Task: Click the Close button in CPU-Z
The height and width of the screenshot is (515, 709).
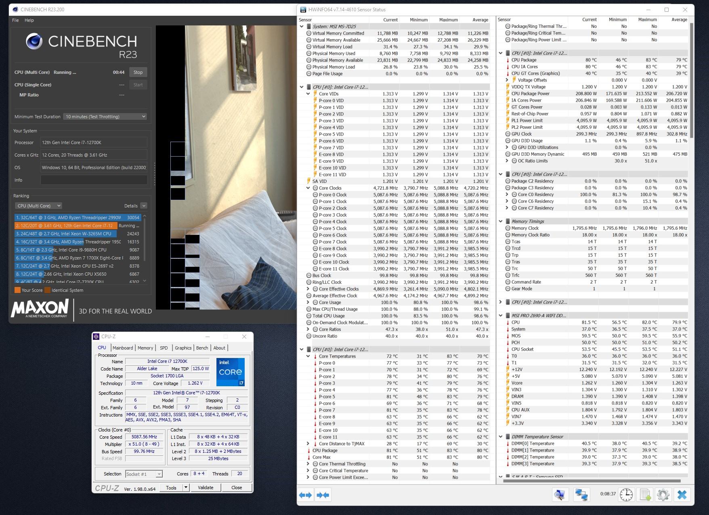Action: tap(237, 488)
